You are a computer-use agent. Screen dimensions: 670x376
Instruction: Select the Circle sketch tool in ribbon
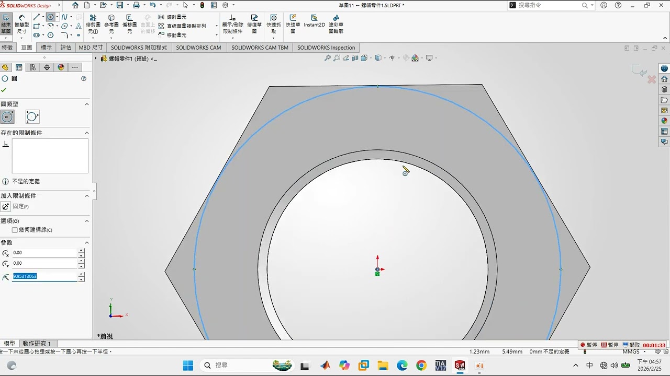tap(50, 17)
